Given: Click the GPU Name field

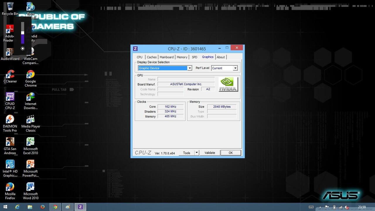Looking at the screenshot, I should coord(186,79).
